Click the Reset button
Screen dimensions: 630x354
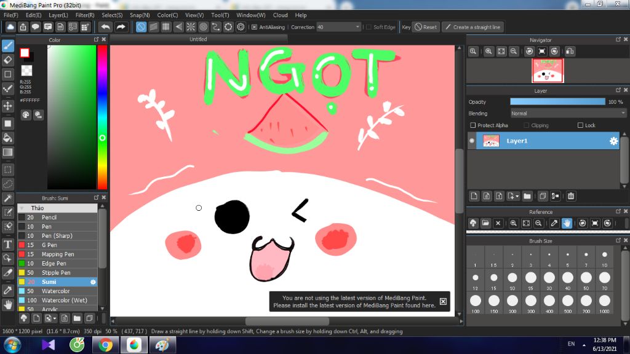(x=426, y=27)
